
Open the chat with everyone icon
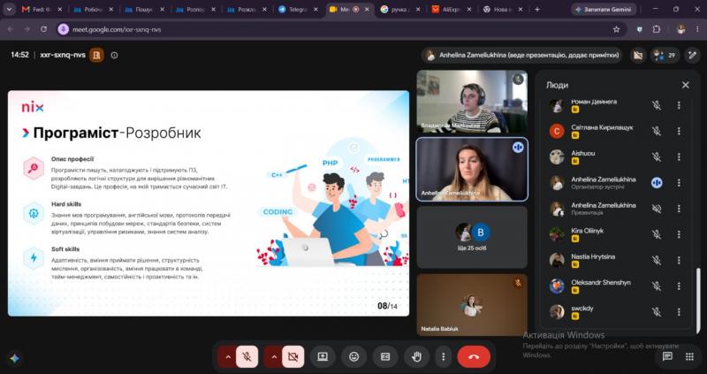click(667, 356)
